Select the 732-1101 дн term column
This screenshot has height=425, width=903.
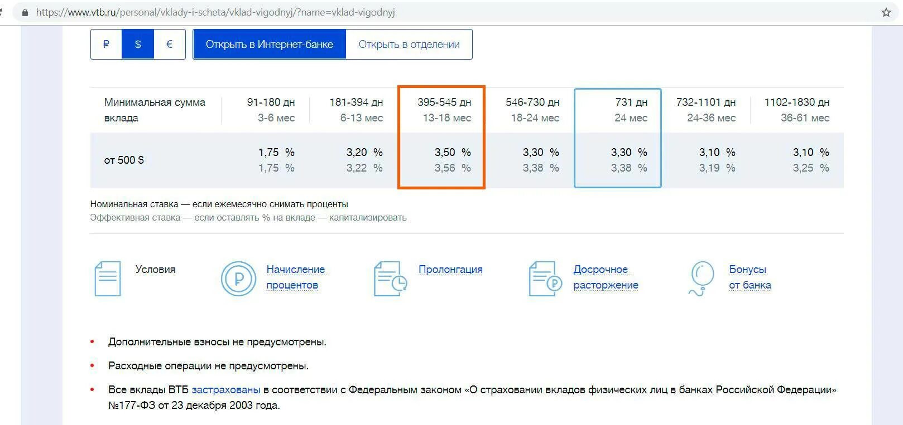706,110
